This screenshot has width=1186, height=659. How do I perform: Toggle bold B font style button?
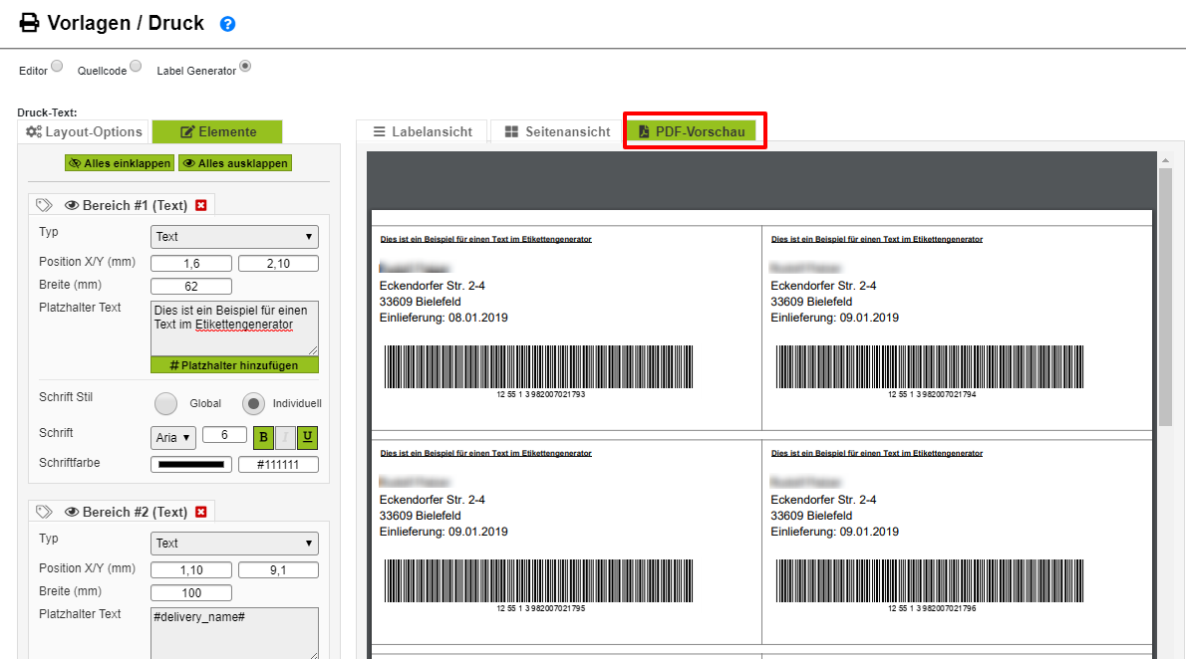[x=263, y=437]
